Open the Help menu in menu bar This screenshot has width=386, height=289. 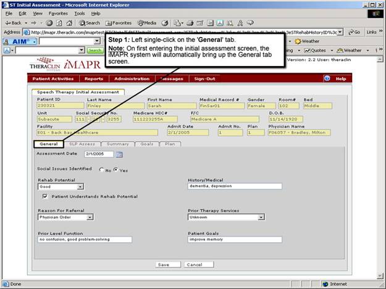[x=96, y=14]
